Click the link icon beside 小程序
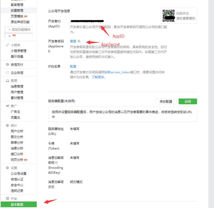Image resolution: width=214 pixels, height=208 pixels. [7, 45]
